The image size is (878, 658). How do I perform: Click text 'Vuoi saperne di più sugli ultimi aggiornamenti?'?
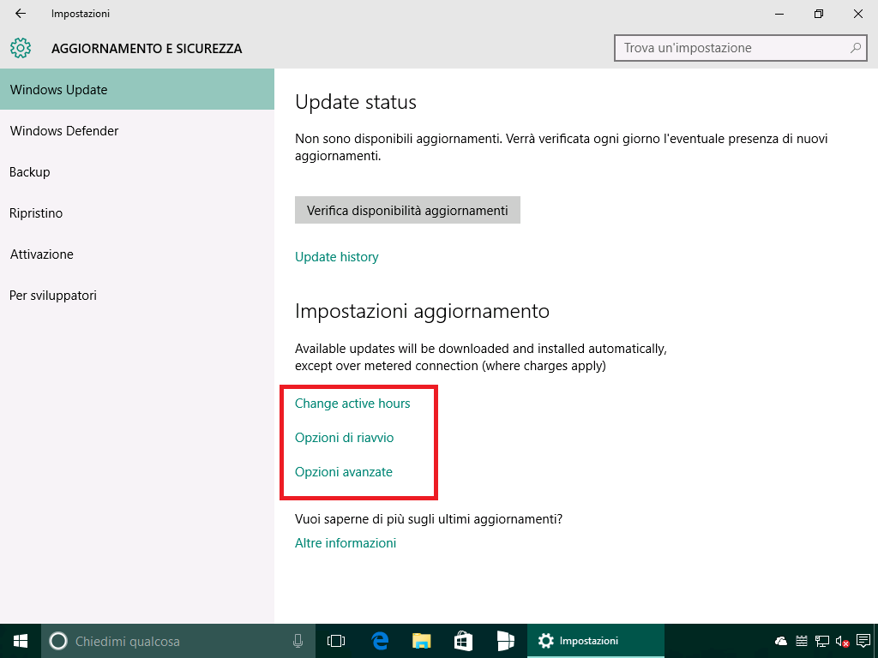[x=429, y=519]
